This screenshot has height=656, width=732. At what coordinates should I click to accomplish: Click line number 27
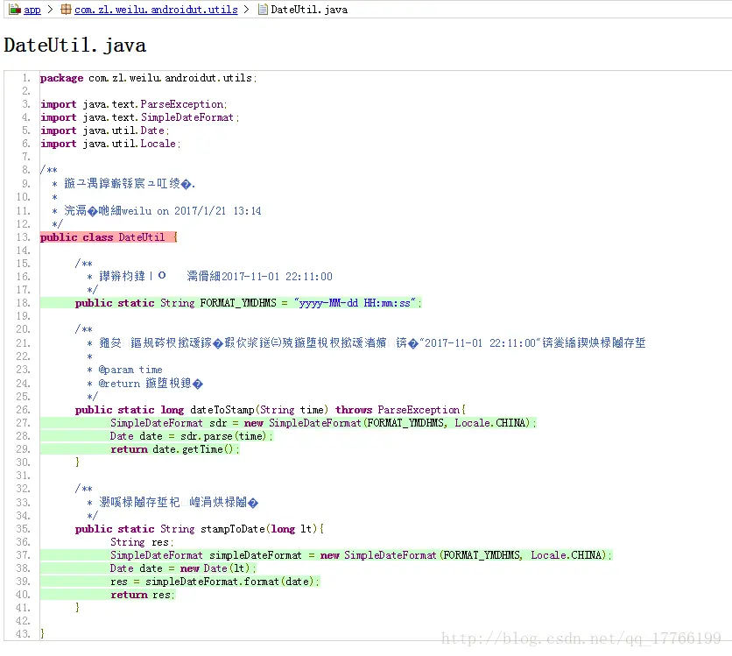24,422
